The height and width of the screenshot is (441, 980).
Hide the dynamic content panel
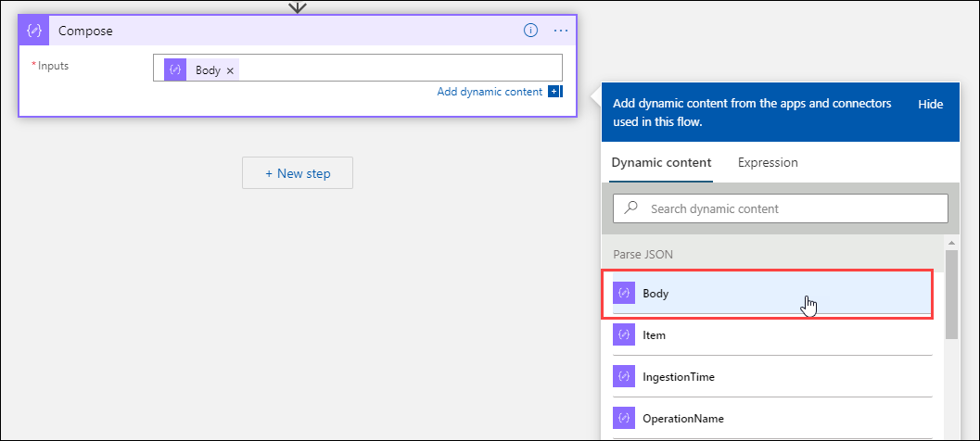click(930, 105)
